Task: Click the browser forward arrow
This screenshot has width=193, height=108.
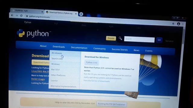Action: [x=17, y=15]
